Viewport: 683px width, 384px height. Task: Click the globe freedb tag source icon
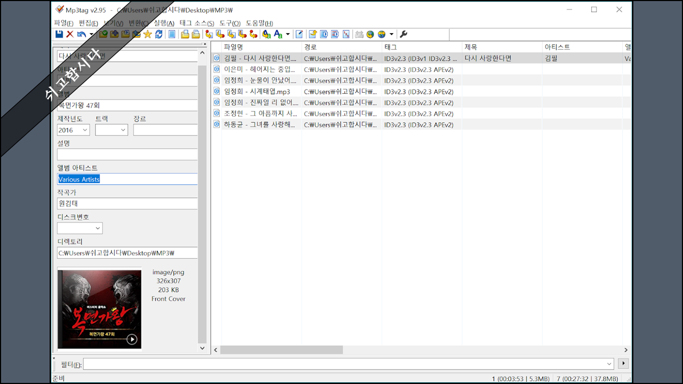[x=370, y=34]
